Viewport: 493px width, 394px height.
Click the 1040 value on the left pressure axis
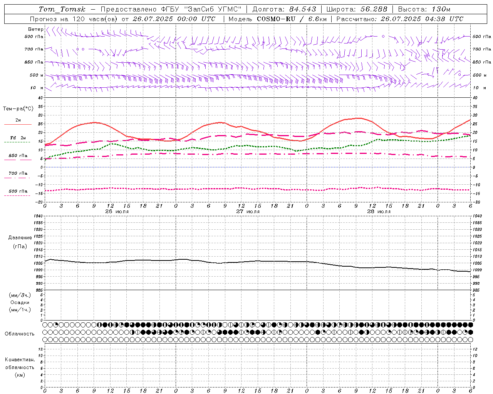pyautogui.click(x=39, y=216)
